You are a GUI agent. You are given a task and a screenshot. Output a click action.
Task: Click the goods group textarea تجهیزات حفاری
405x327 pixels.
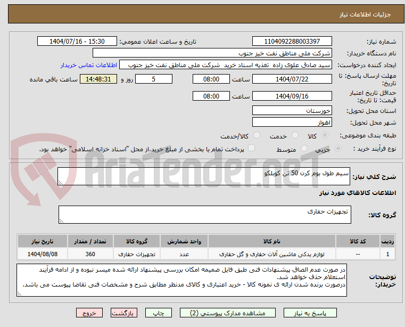[x=205, y=215]
